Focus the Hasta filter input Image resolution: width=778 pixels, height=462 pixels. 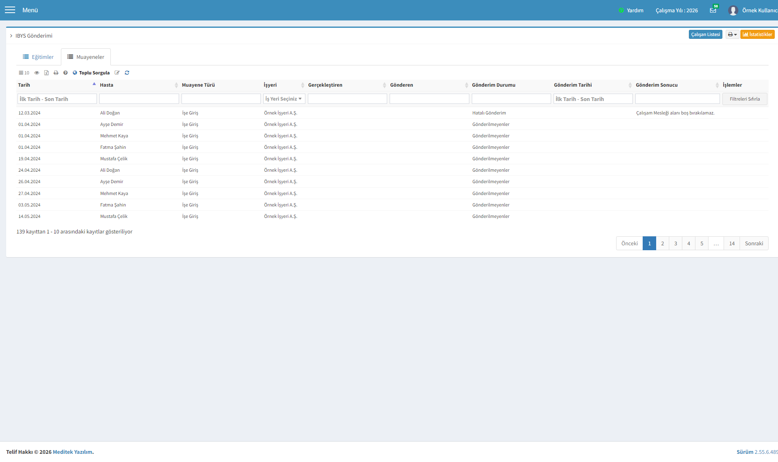click(139, 99)
